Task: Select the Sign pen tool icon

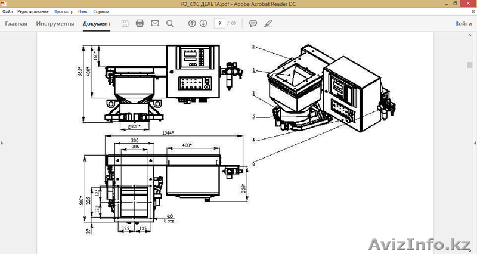Action: (268, 23)
